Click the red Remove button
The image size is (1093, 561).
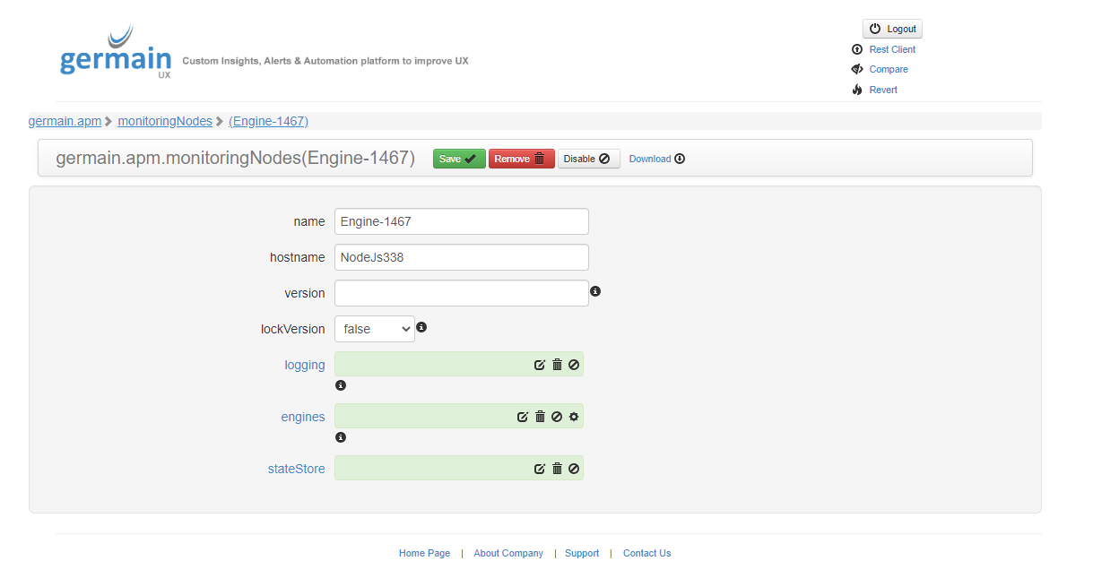(x=521, y=159)
